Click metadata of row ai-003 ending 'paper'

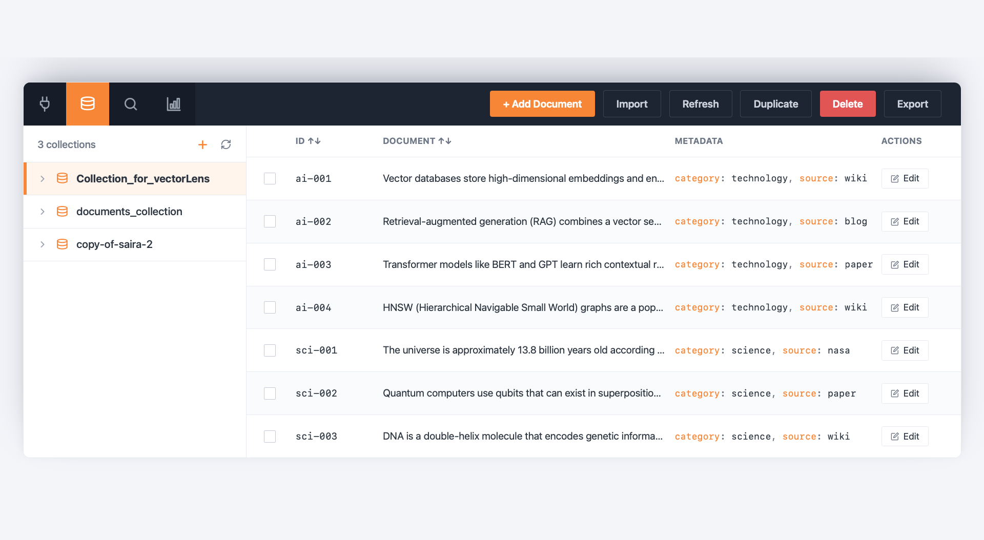(774, 264)
